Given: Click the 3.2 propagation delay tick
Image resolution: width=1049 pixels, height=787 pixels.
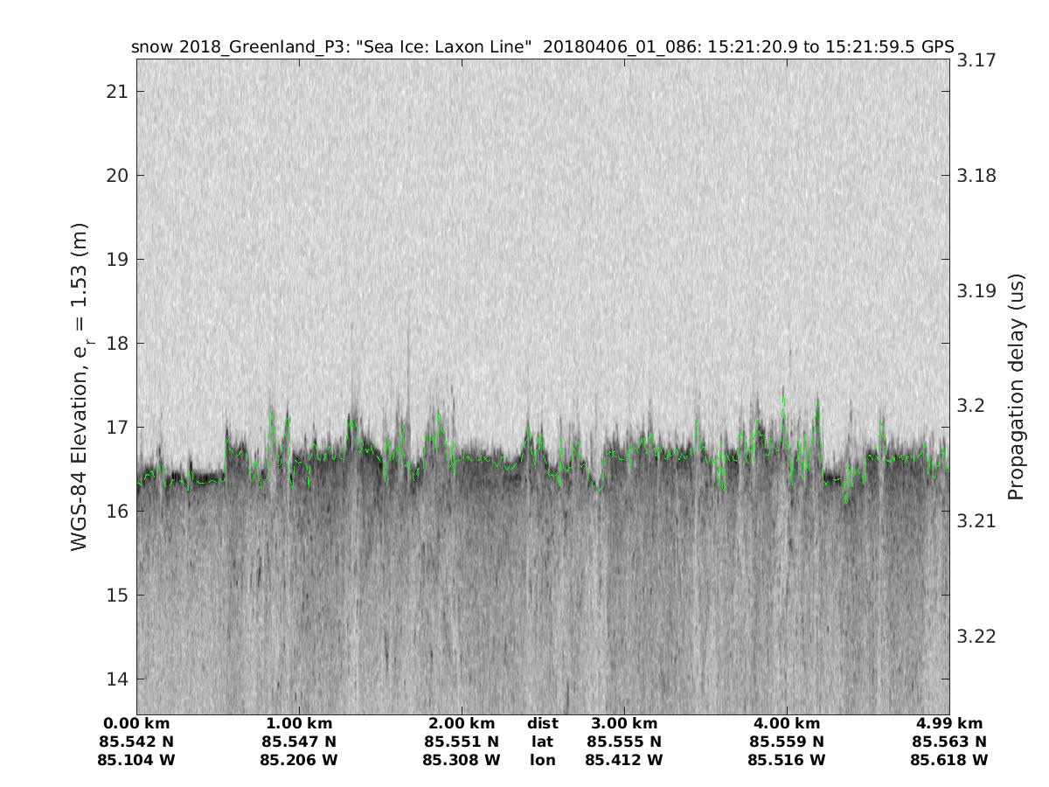Looking at the screenshot, I should 971,406.
